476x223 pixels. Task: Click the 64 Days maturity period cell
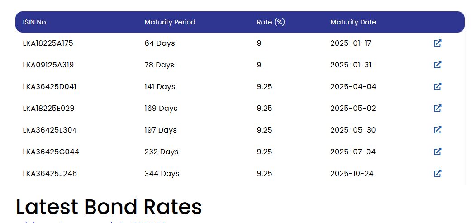point(160,43)
